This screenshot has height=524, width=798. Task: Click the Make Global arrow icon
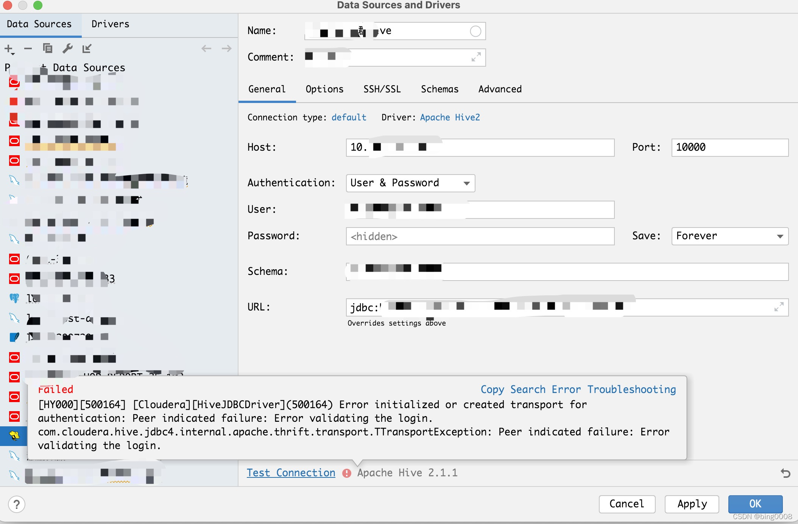pos(87,48)
